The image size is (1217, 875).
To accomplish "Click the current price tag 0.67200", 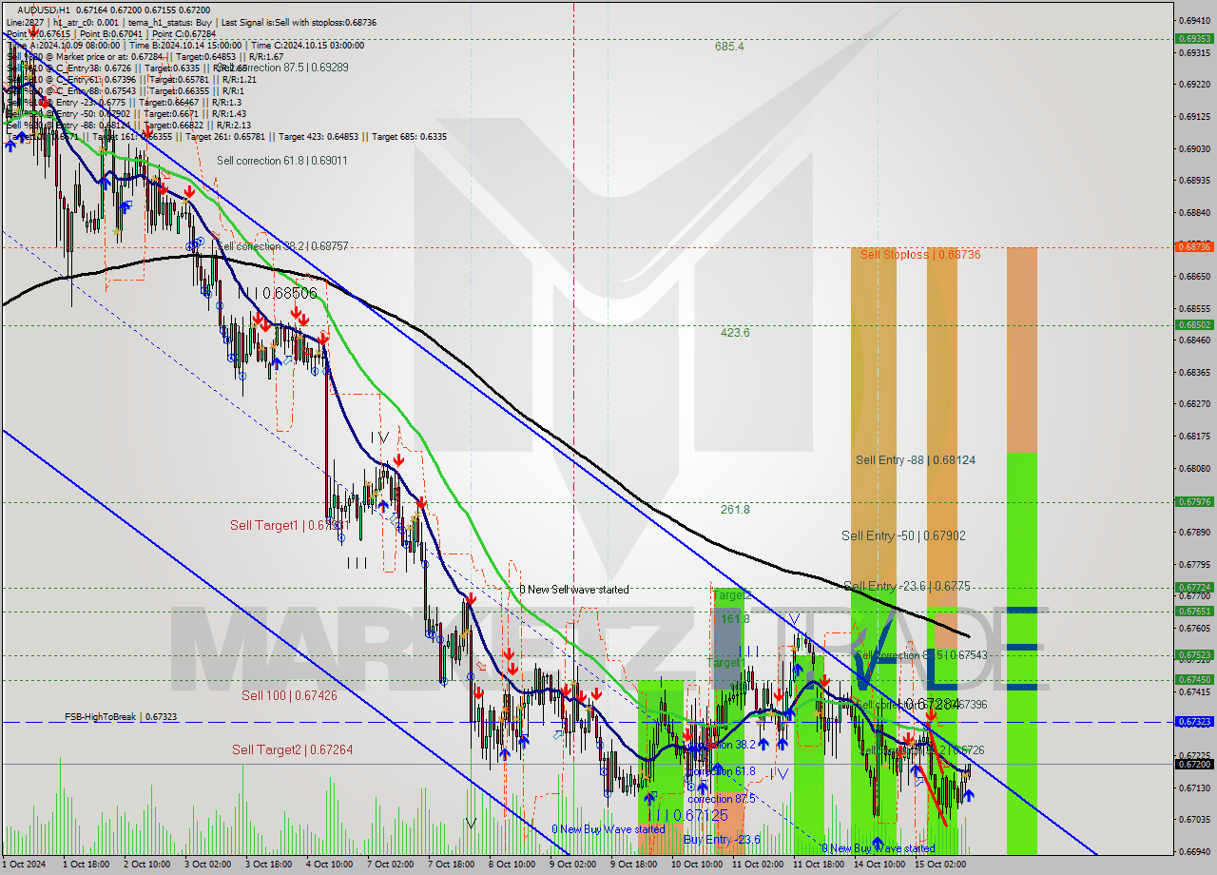I will 1194,764.
